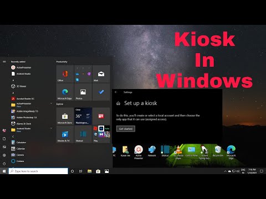This screenshot has width=266, height=199.
Task: Open Cortana circle on the taskbar
Action: tap(72, 171)
